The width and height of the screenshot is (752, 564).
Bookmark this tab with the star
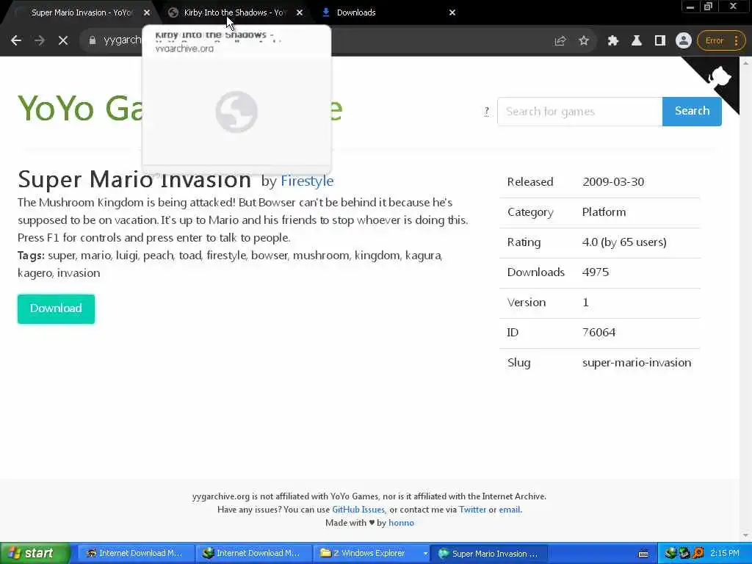coord(584,41)
